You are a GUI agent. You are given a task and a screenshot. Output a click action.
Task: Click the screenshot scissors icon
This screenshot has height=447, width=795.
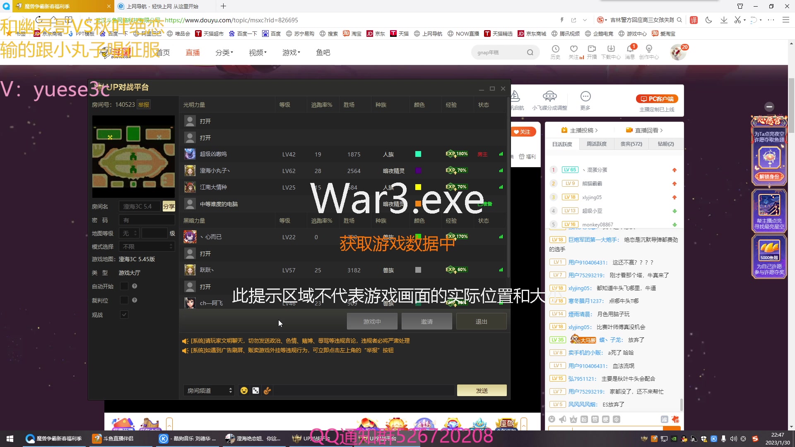[737, 20]
